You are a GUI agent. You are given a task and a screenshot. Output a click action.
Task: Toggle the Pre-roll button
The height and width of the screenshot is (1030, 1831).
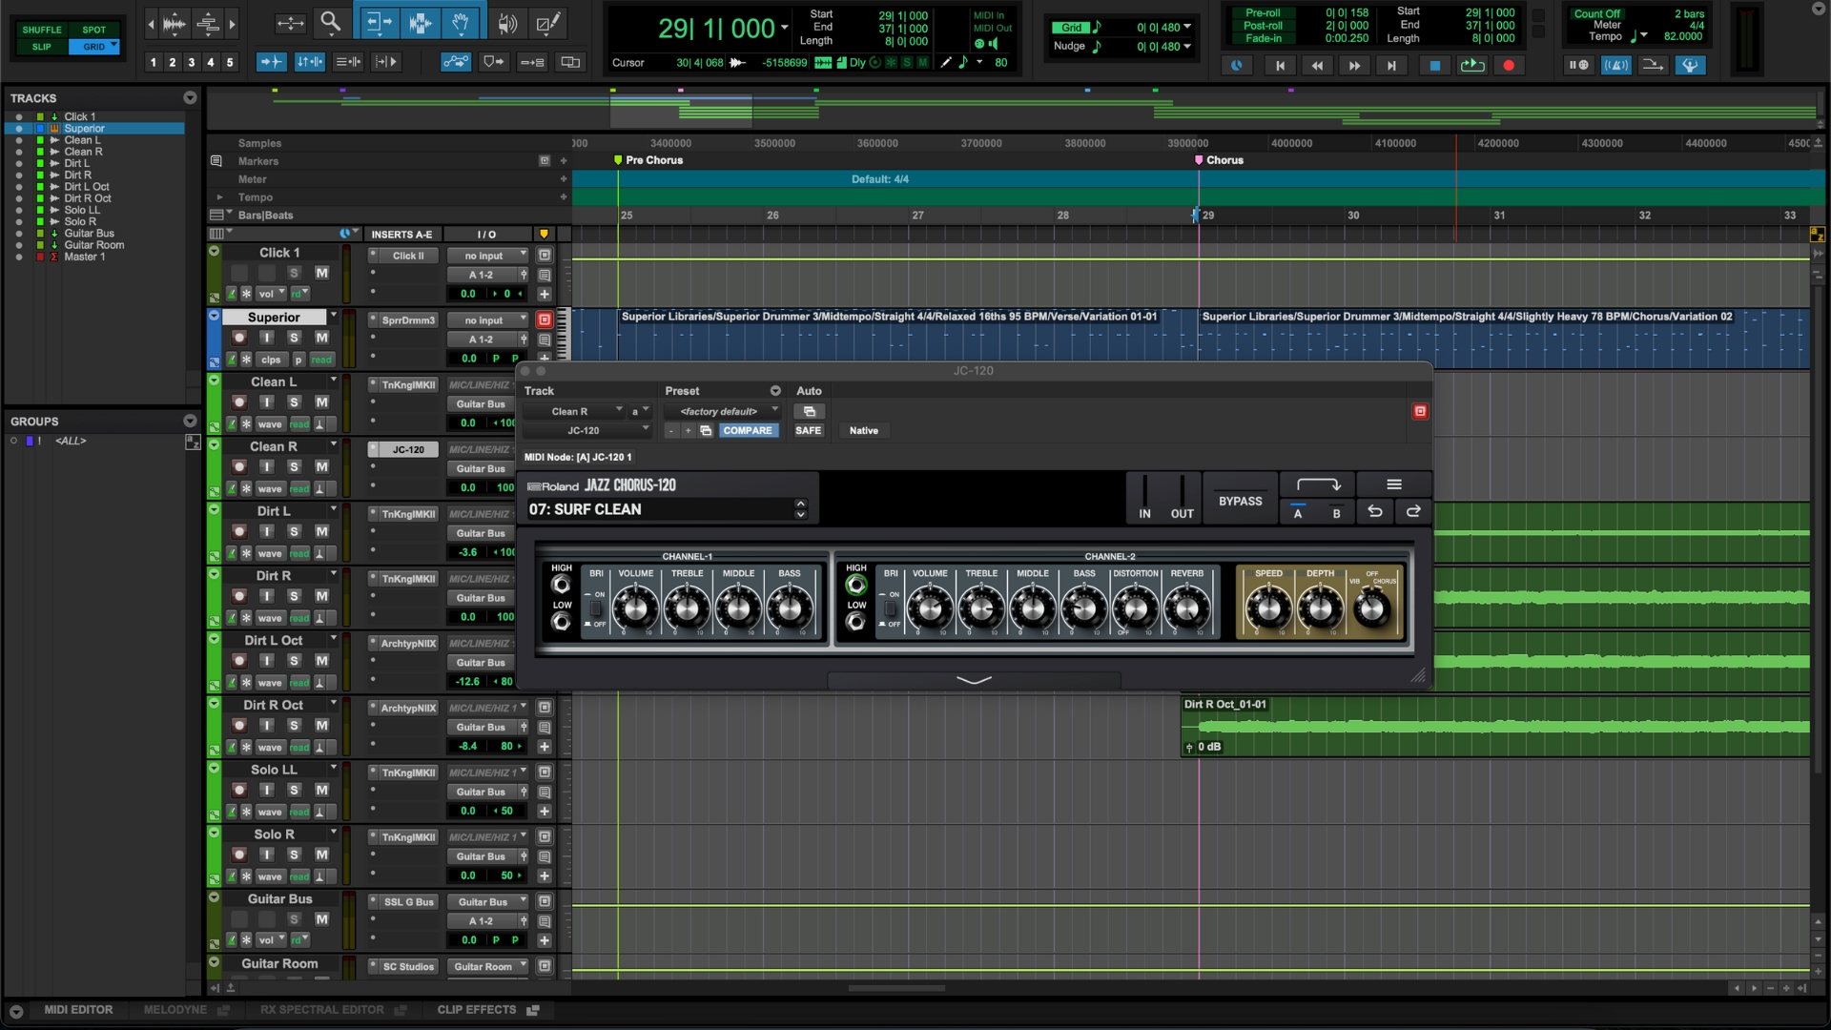pos(1263,13)
